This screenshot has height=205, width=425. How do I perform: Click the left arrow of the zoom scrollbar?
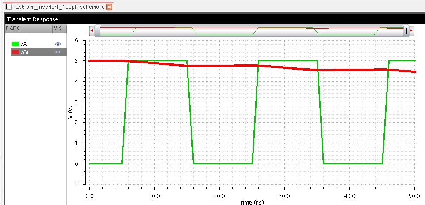click(x=92, y=30)
